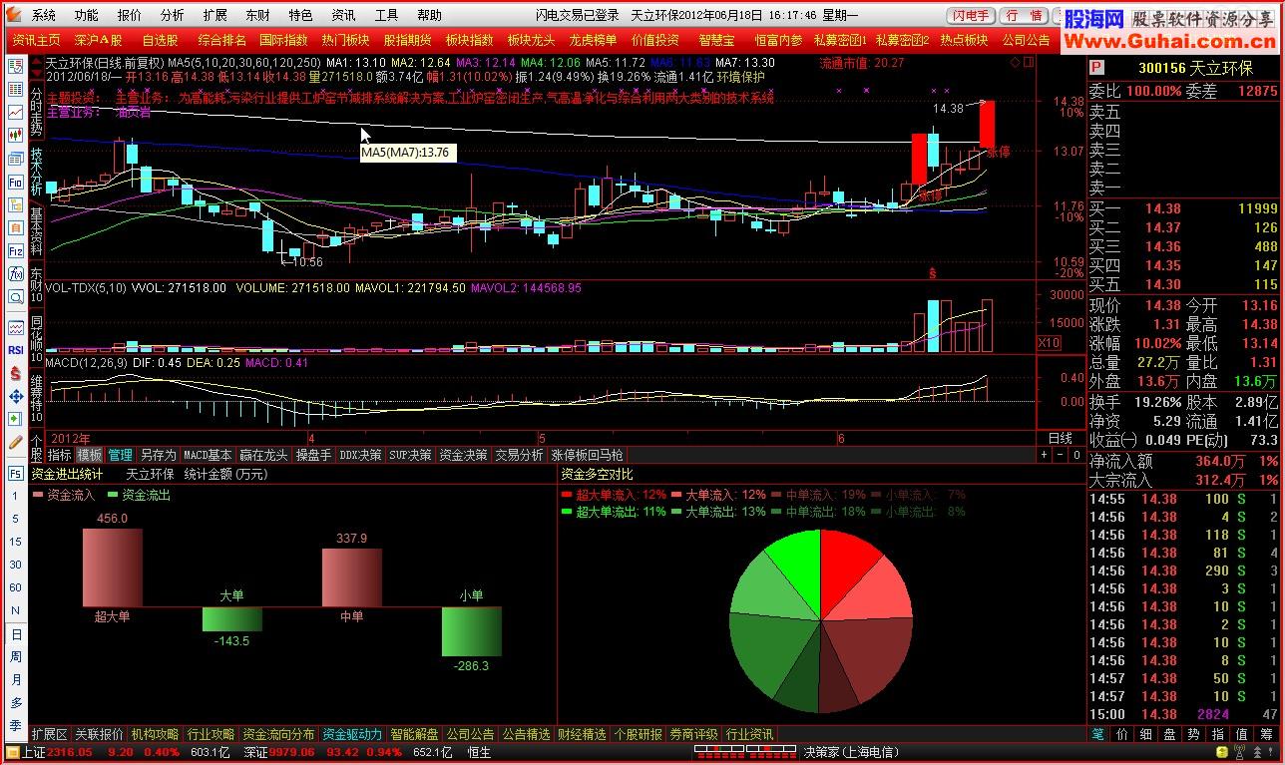Click the X10 volume scale button

[x=1049, y=343]
